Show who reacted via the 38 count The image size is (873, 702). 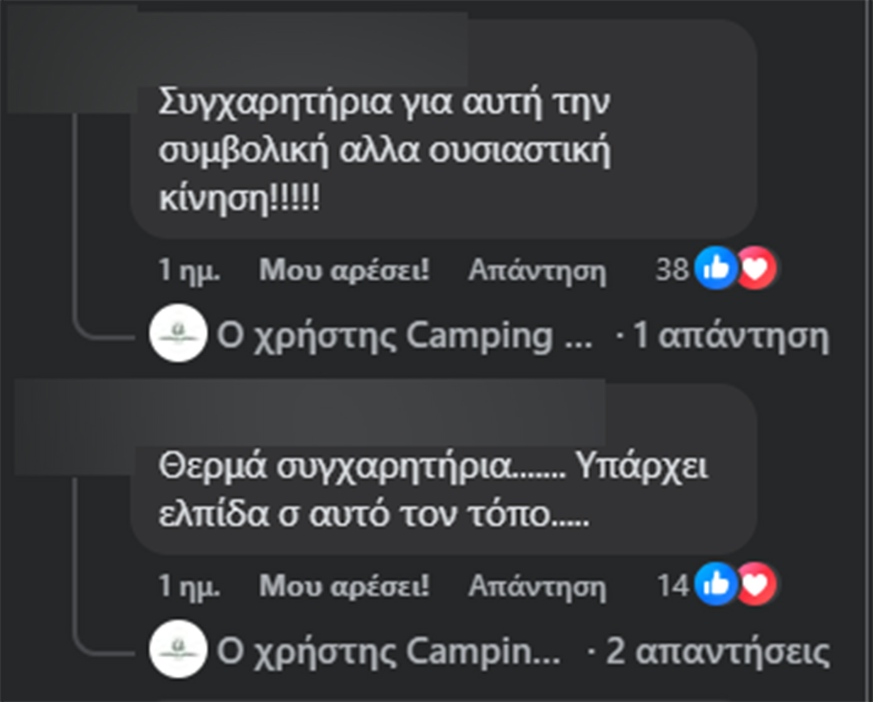[671, 270]
